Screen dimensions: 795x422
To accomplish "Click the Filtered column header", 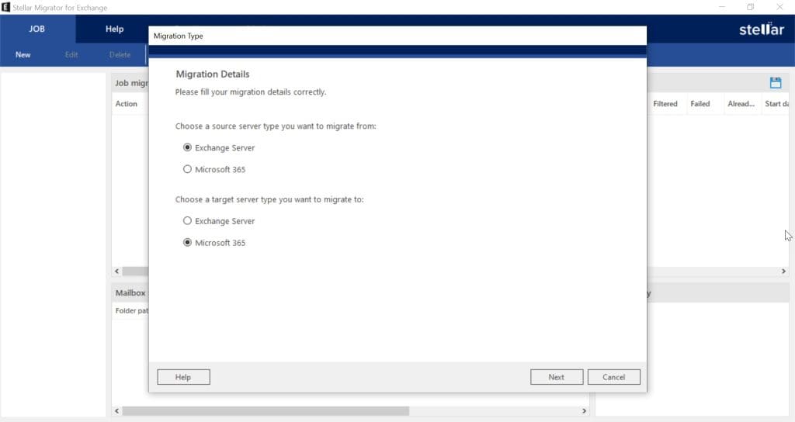I will (x=665, y=104).
